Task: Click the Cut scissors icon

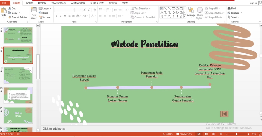Action: pyautogui.click(x=10, y=8)
